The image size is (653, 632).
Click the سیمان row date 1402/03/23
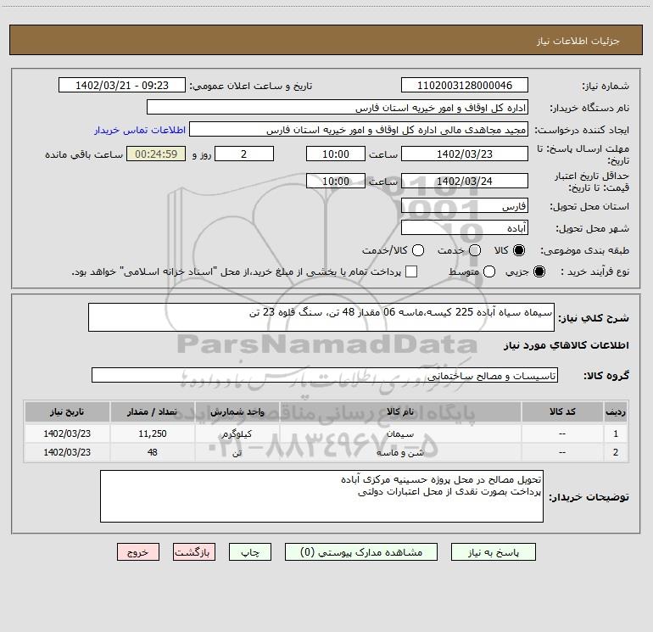(x=67, y=433)
